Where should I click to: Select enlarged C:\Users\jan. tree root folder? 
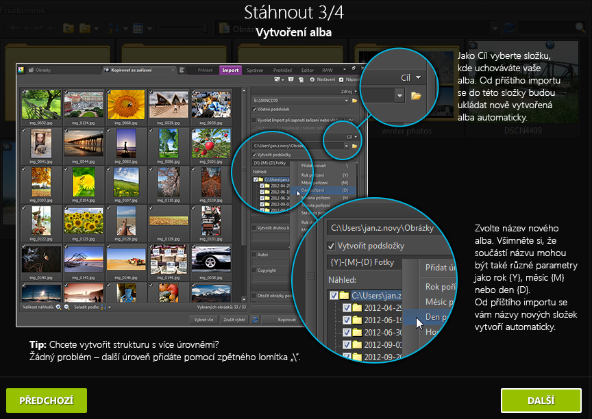coord(376,295)
